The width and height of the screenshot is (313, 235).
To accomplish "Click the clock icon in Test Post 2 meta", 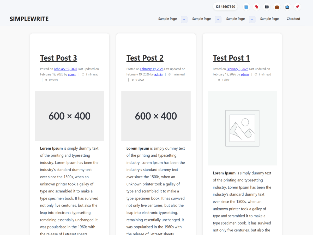I will (170, 74).
